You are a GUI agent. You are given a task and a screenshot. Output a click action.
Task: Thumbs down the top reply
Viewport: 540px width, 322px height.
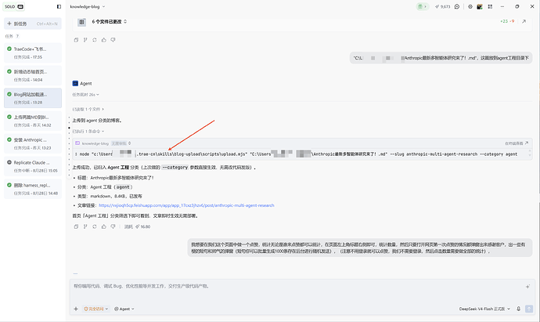coord(113,40)
